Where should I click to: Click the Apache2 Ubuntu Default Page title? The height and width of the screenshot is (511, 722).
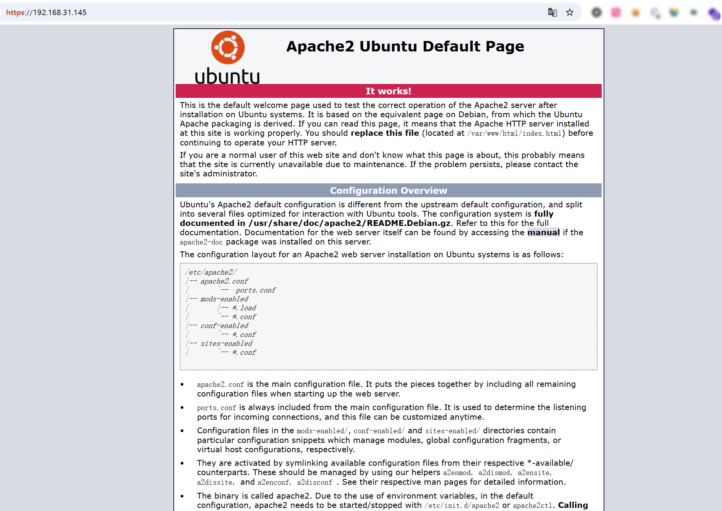pyautogui.click(x=405, y=46)
